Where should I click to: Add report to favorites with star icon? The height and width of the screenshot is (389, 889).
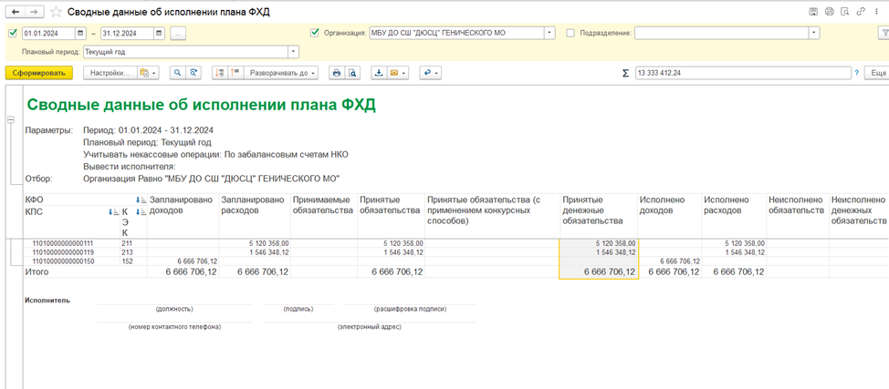[56, 12]
